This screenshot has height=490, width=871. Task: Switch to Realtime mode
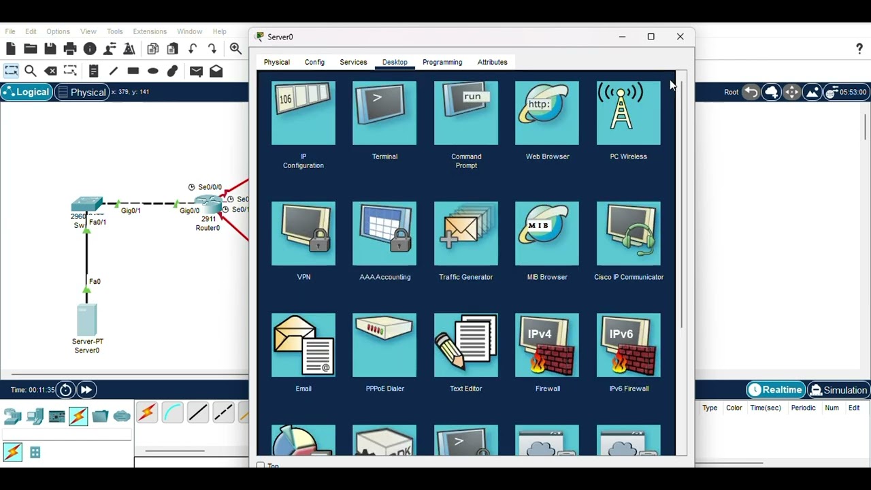click(776, 390)
